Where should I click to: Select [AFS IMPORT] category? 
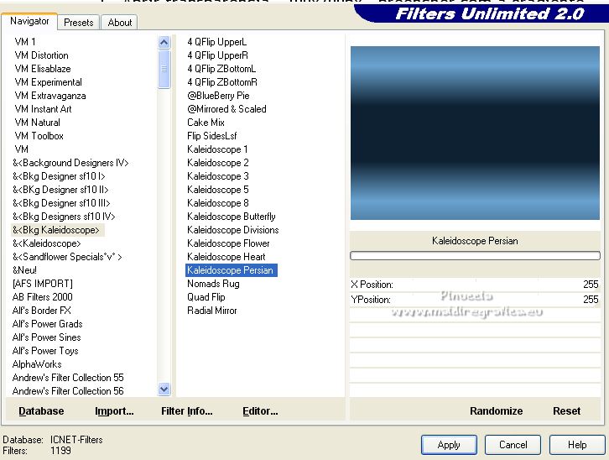42,284
